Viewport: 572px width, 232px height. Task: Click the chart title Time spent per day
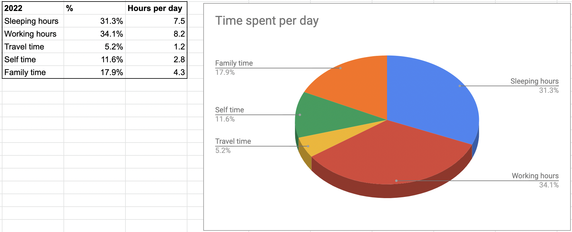tap(267, 21)
